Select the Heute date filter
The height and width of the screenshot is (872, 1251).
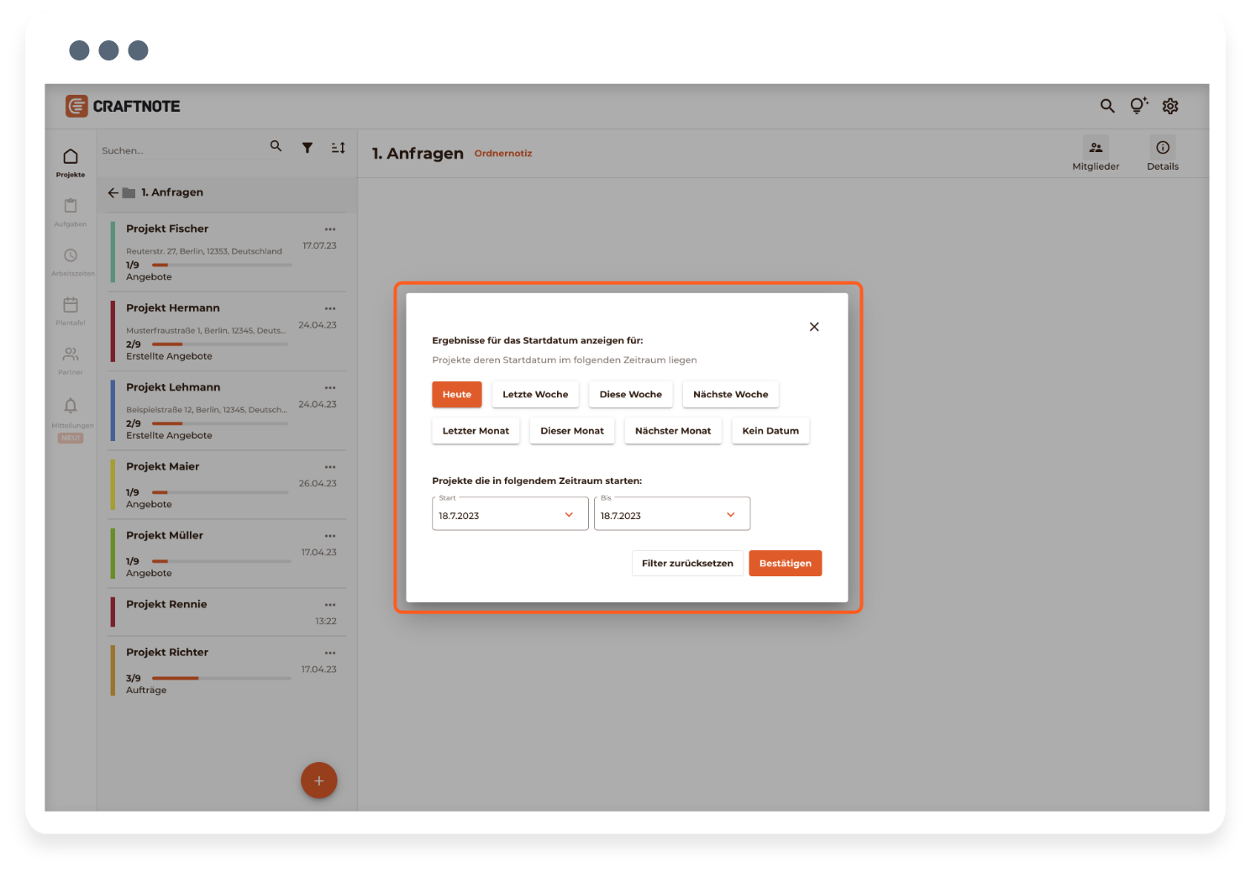(456, 395)
